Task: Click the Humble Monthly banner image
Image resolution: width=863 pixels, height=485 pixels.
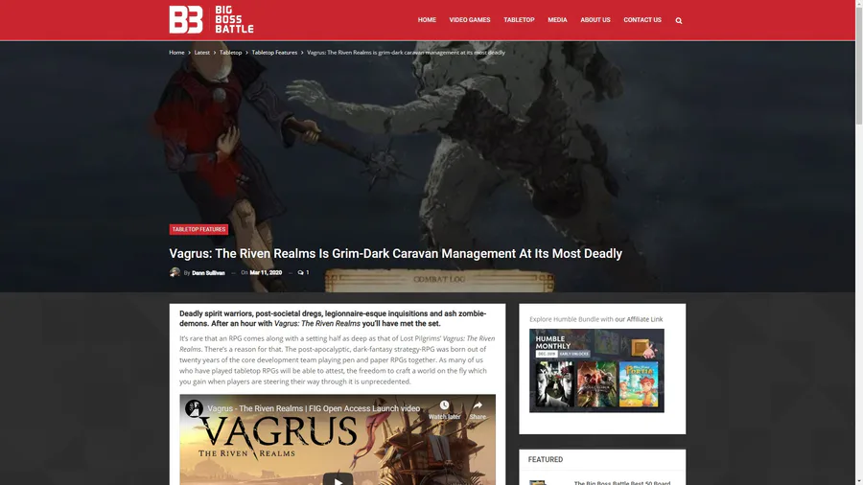Action: coord(596,371)
